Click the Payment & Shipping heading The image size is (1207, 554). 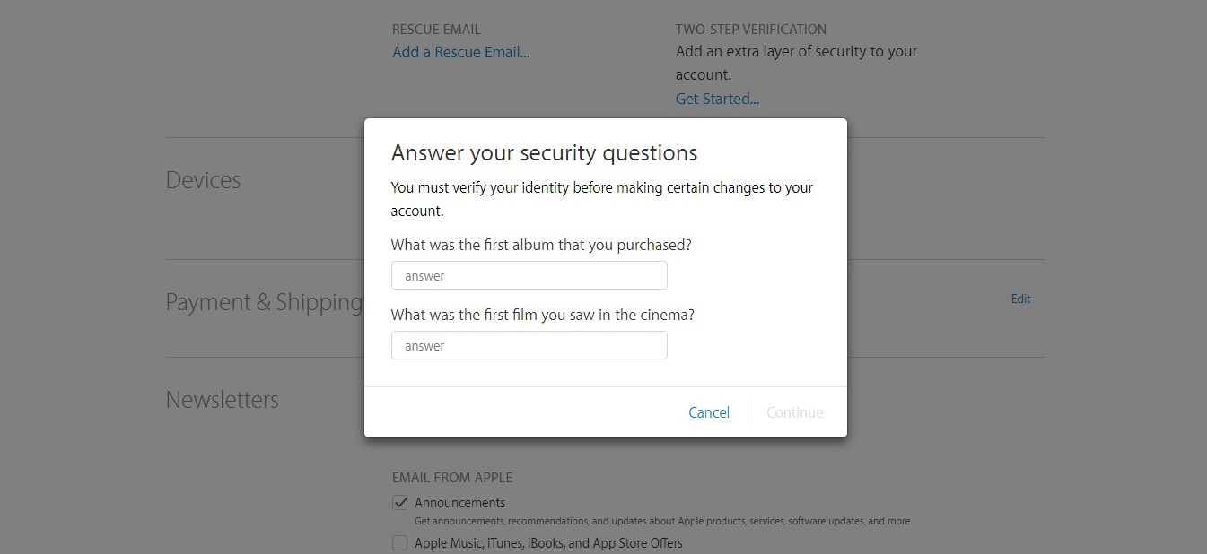(x=263, y=302)
